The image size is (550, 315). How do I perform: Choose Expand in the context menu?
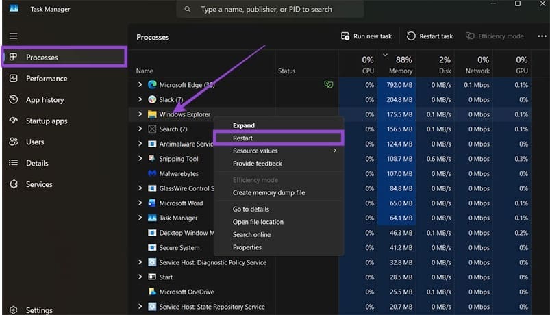click(279, 125)
